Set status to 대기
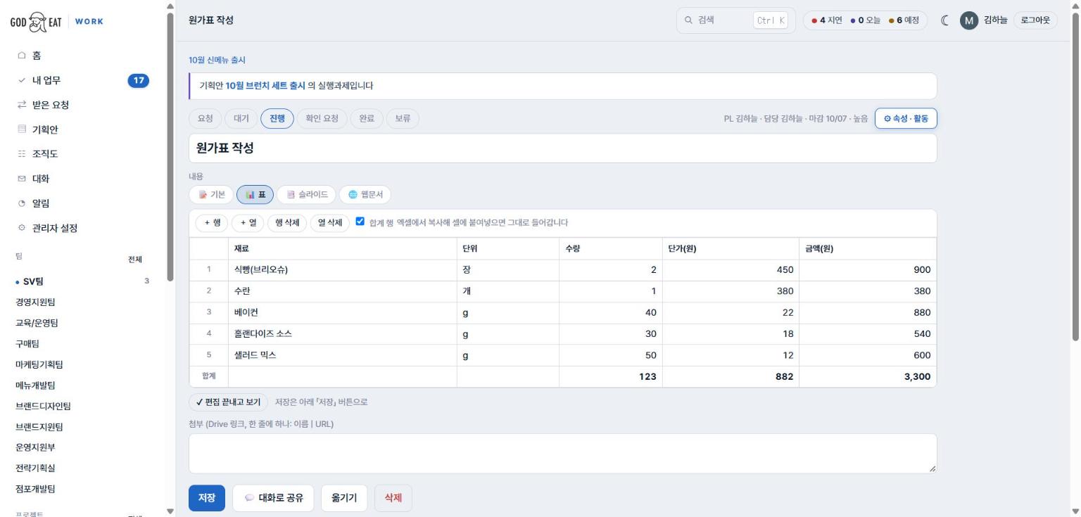 coord(241,119)
